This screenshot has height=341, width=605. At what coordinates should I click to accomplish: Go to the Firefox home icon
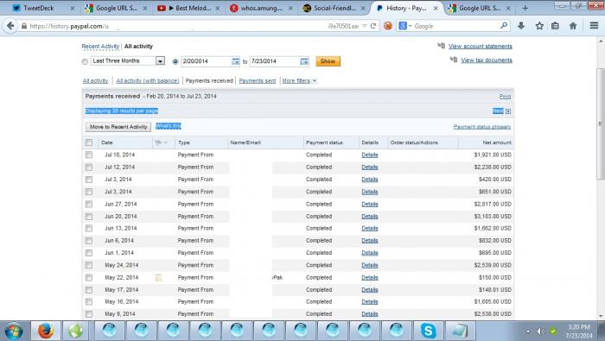(x=573, y=26)
